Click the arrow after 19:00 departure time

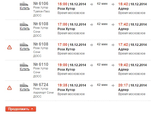coord(92,65)
